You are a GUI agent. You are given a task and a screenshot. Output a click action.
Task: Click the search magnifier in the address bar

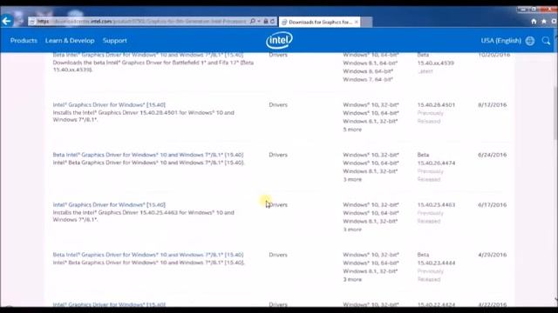pyautogui.click(x=253, y=21)
